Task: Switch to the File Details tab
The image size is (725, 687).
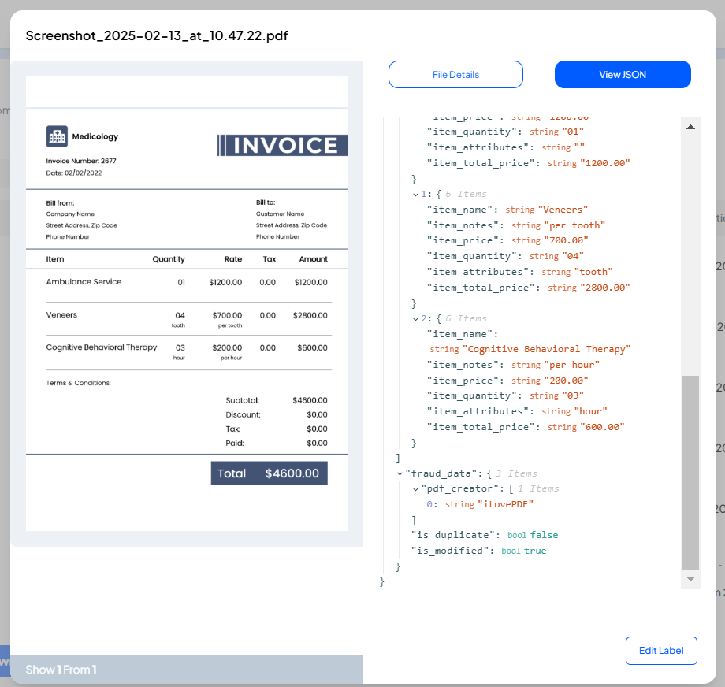Action: coord(455,75)
